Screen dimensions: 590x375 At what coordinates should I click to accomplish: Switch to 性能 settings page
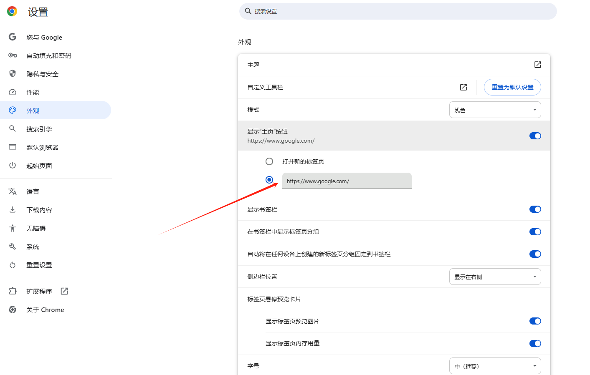click(x=33, y=92)
